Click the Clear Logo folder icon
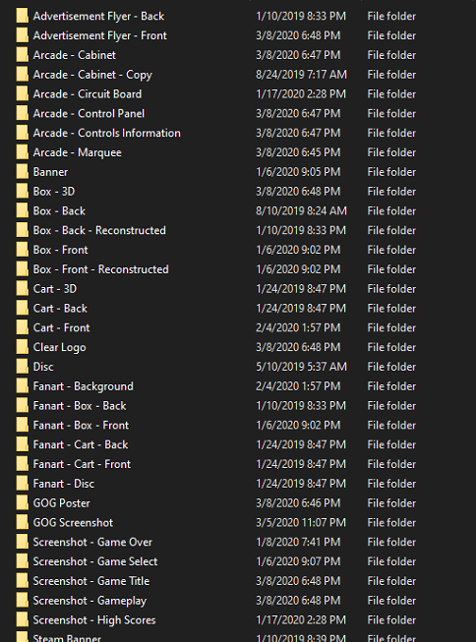476x642 pixels. pyautogui.click(x=22, y=347)
